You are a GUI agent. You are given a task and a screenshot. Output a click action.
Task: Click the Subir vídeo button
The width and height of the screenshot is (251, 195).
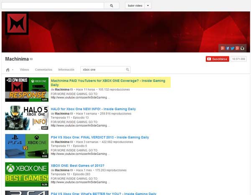click(135, 5)
